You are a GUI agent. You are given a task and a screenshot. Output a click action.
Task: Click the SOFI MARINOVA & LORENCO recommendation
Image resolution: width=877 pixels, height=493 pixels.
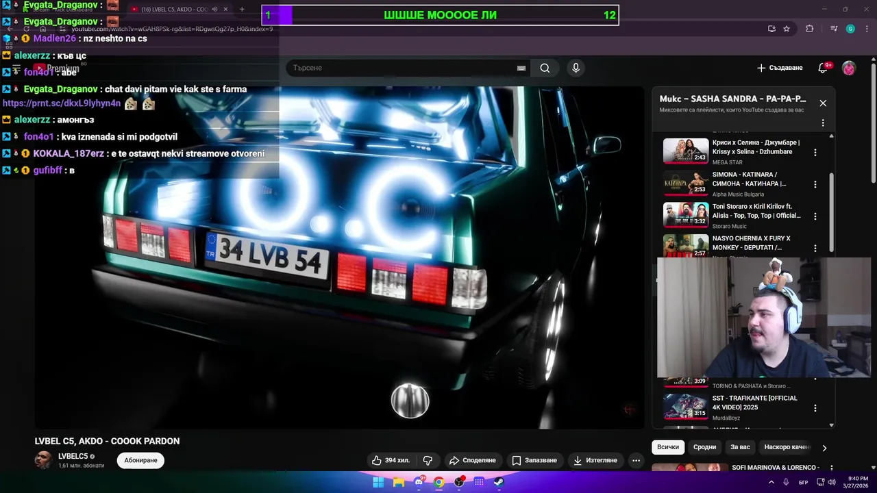(x=776, y=467)
